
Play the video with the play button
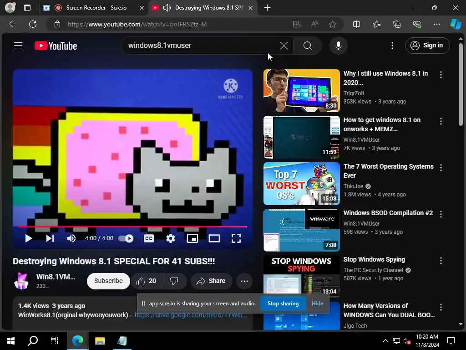[x=29, y=238]
